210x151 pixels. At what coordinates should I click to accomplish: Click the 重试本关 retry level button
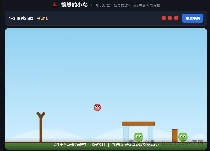point(192,18)
